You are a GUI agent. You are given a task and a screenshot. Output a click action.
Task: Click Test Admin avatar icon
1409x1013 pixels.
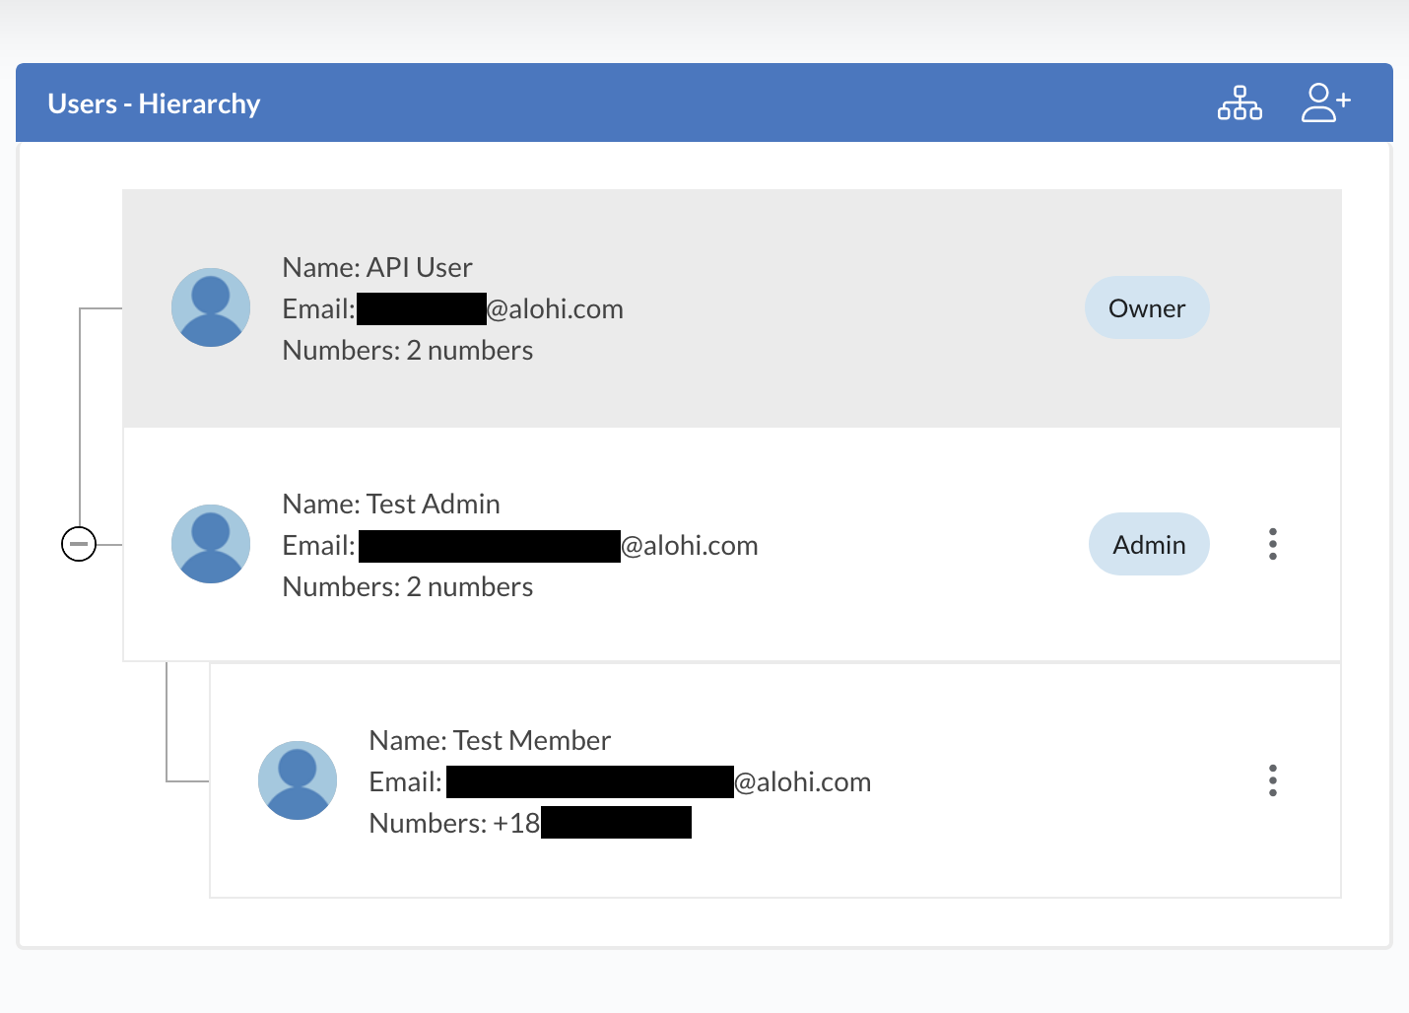(211, 544)
